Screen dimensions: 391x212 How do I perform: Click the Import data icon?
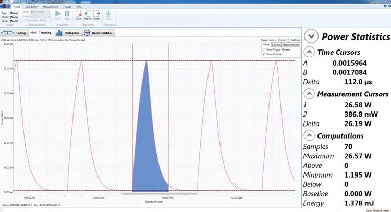(88, 15)
